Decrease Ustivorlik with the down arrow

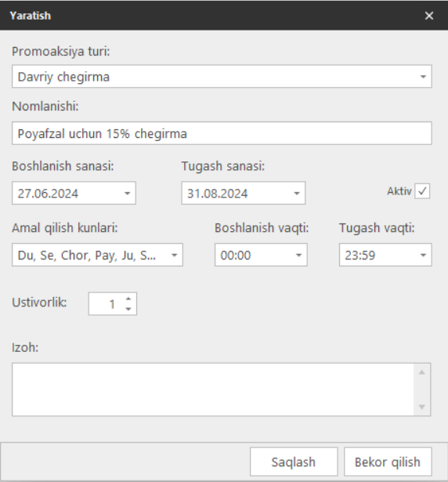128,310
